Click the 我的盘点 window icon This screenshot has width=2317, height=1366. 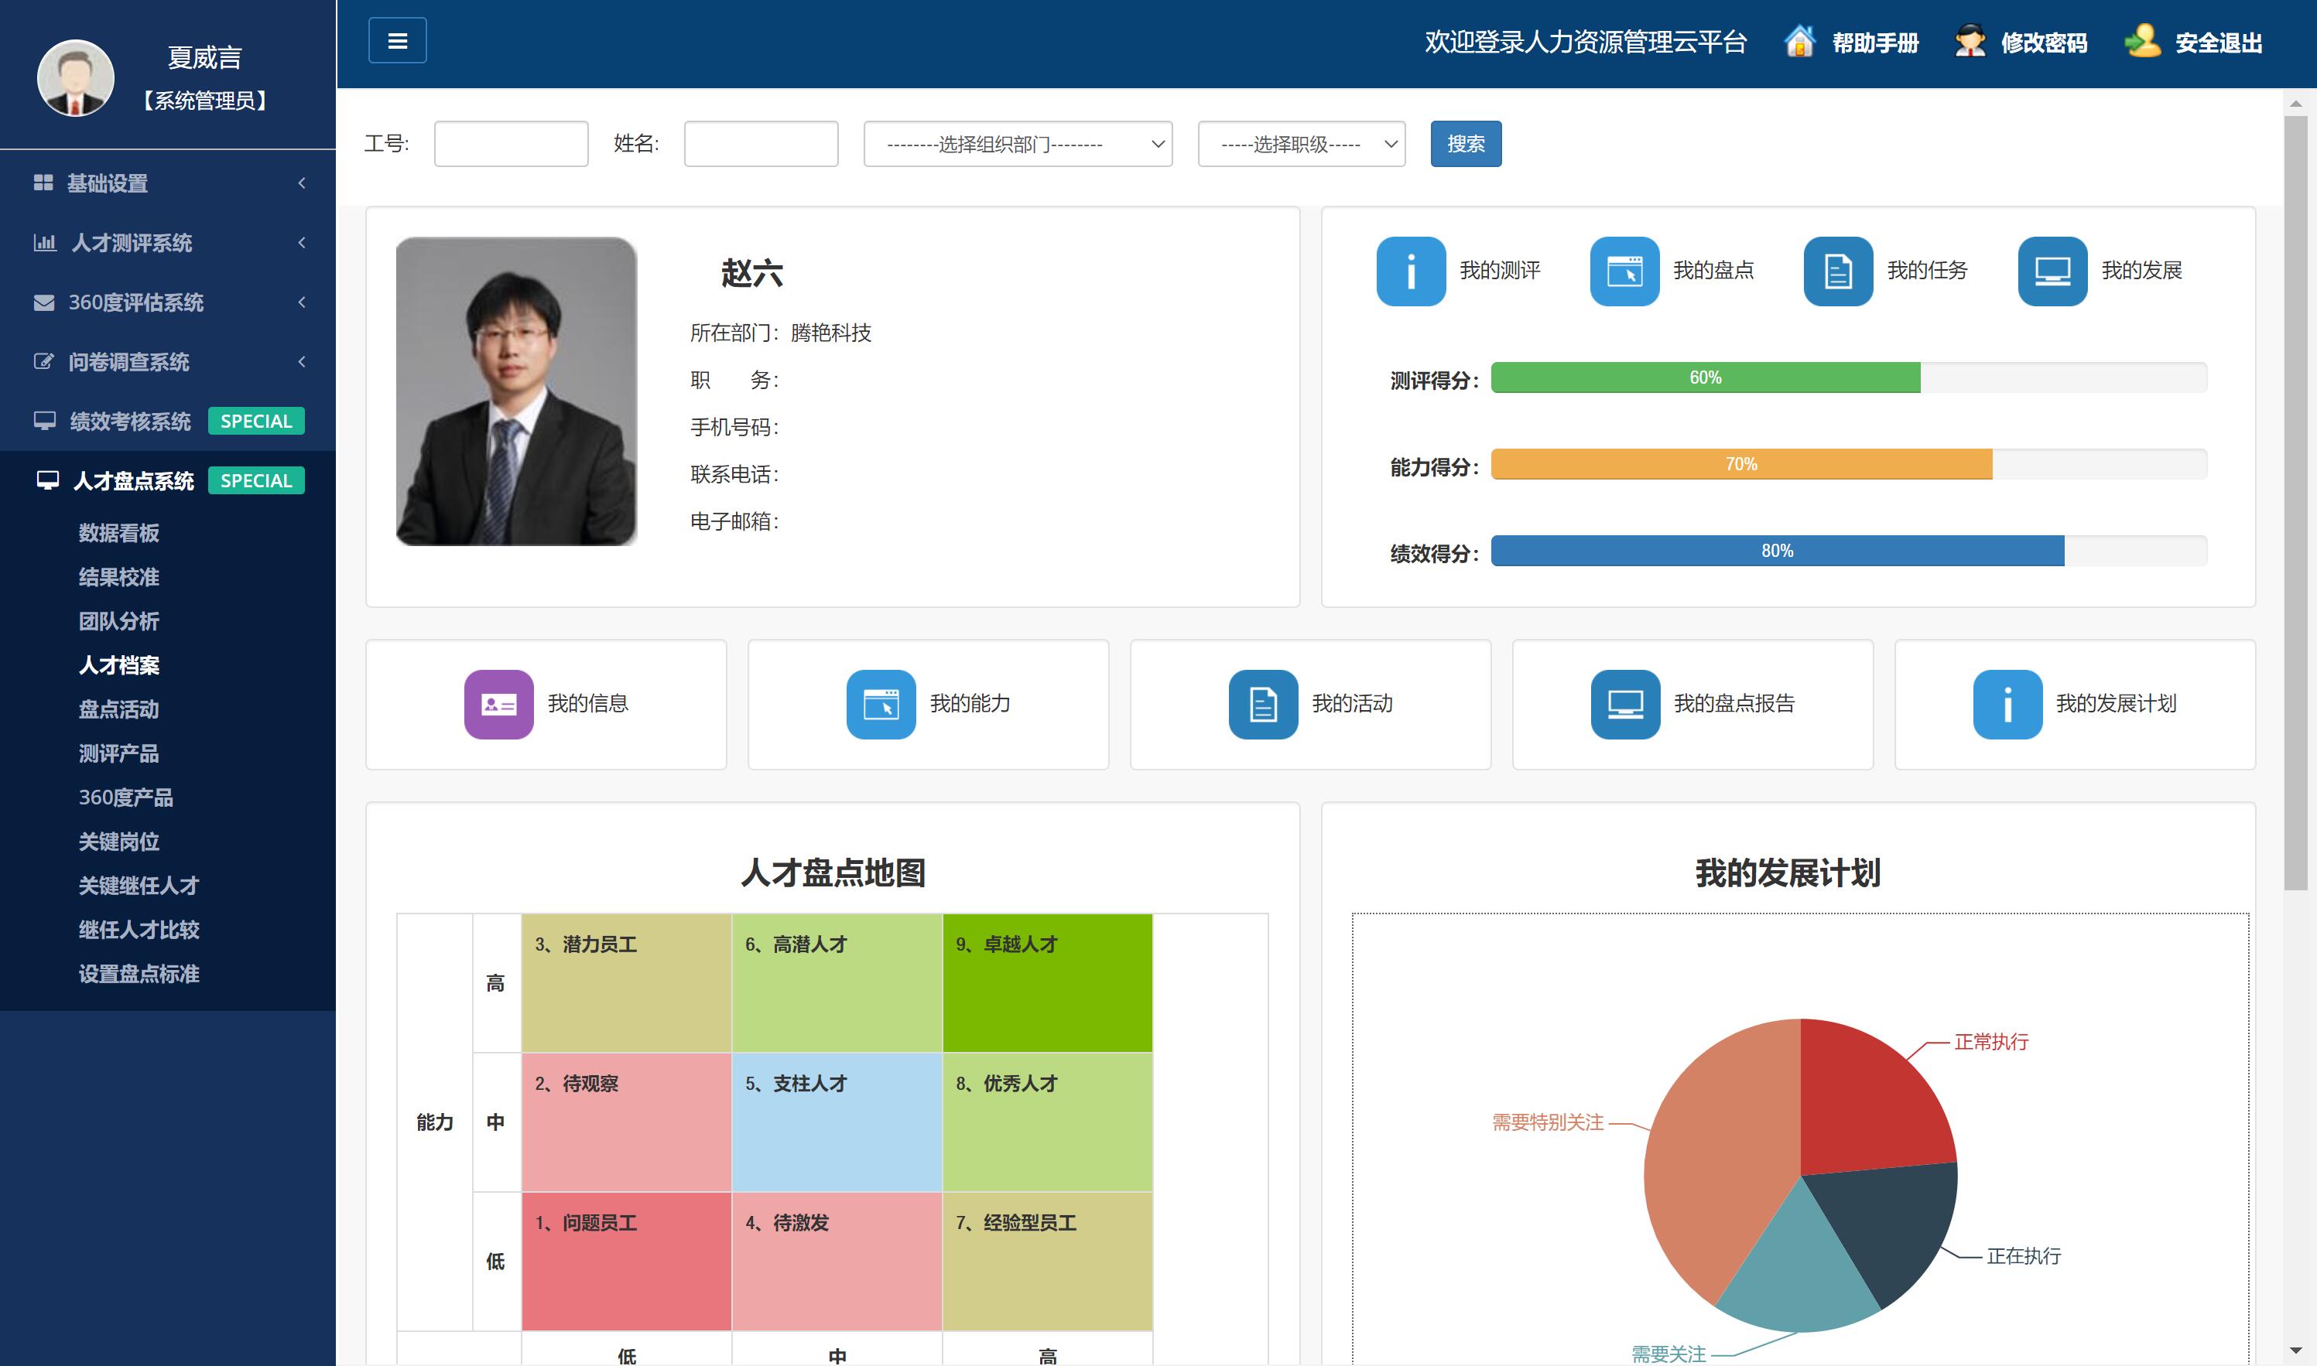[x=1624, y=271]
